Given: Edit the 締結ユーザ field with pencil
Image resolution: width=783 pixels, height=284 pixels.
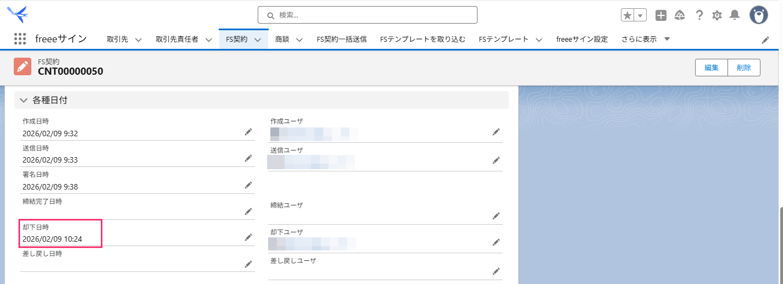Looking at the screenshot, I should pyautogui.click(x=496, y=215).
